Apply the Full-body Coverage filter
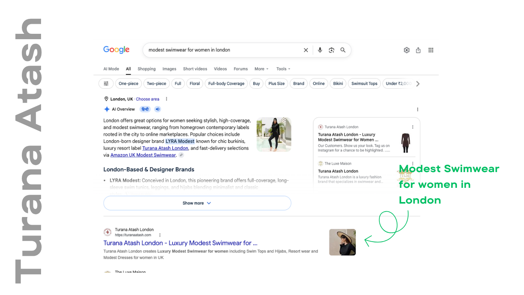 click(226, 83)
